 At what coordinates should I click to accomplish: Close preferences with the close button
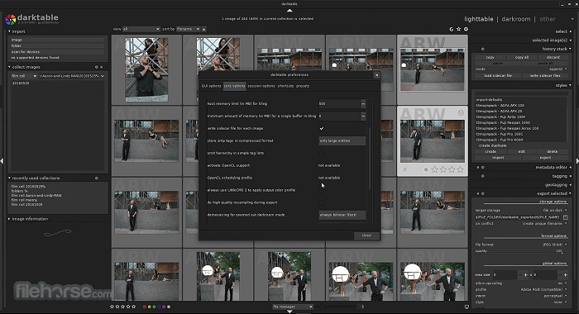366,235
